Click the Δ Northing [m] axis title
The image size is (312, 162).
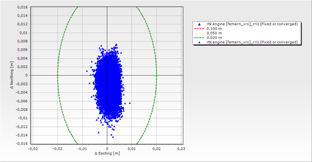[x=12, y=75]
